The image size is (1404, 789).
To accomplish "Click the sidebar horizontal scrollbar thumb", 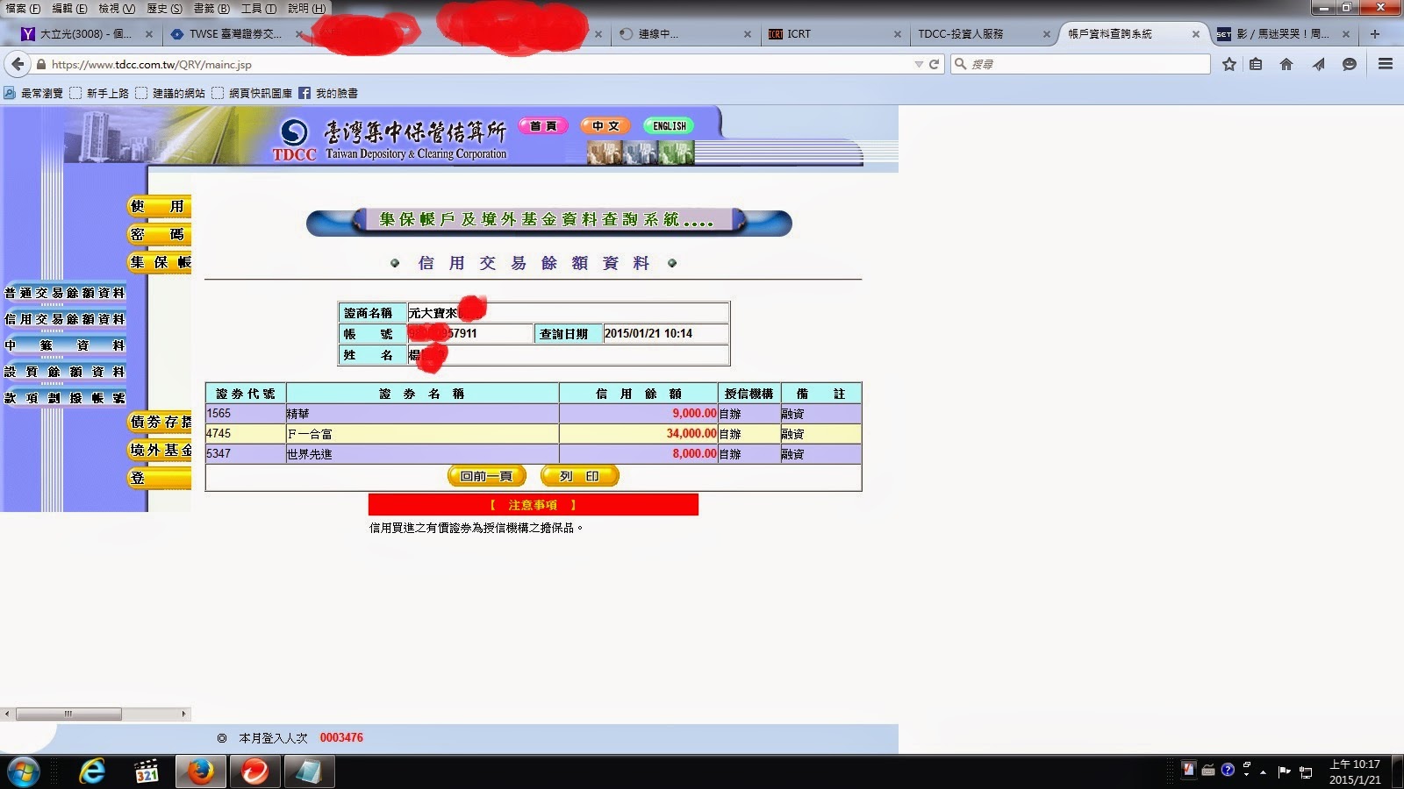I will coord(68,714).
